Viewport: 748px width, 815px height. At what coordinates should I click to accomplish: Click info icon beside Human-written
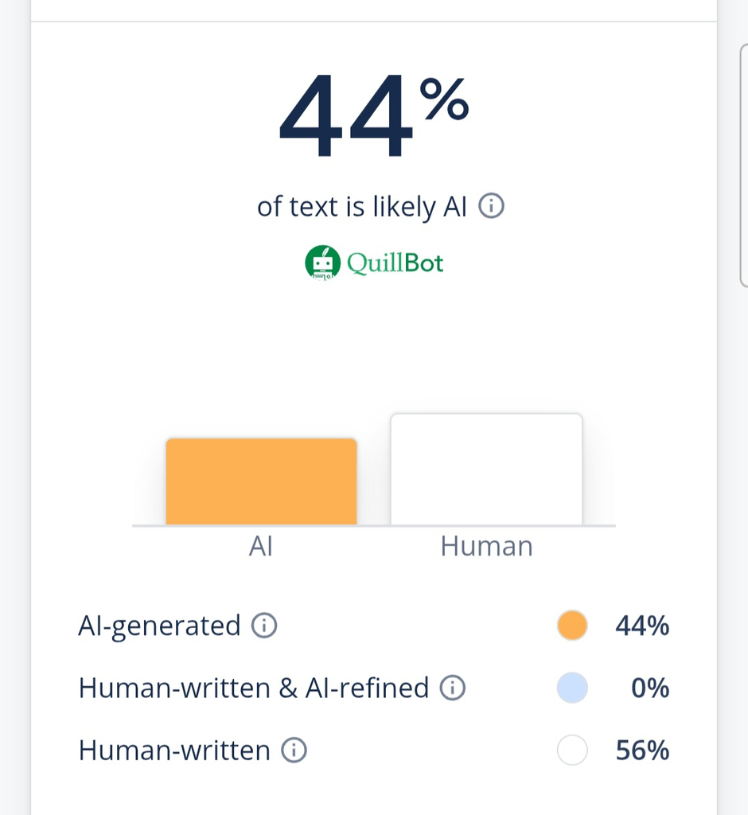pyautogui.click(x=294, y=750)
